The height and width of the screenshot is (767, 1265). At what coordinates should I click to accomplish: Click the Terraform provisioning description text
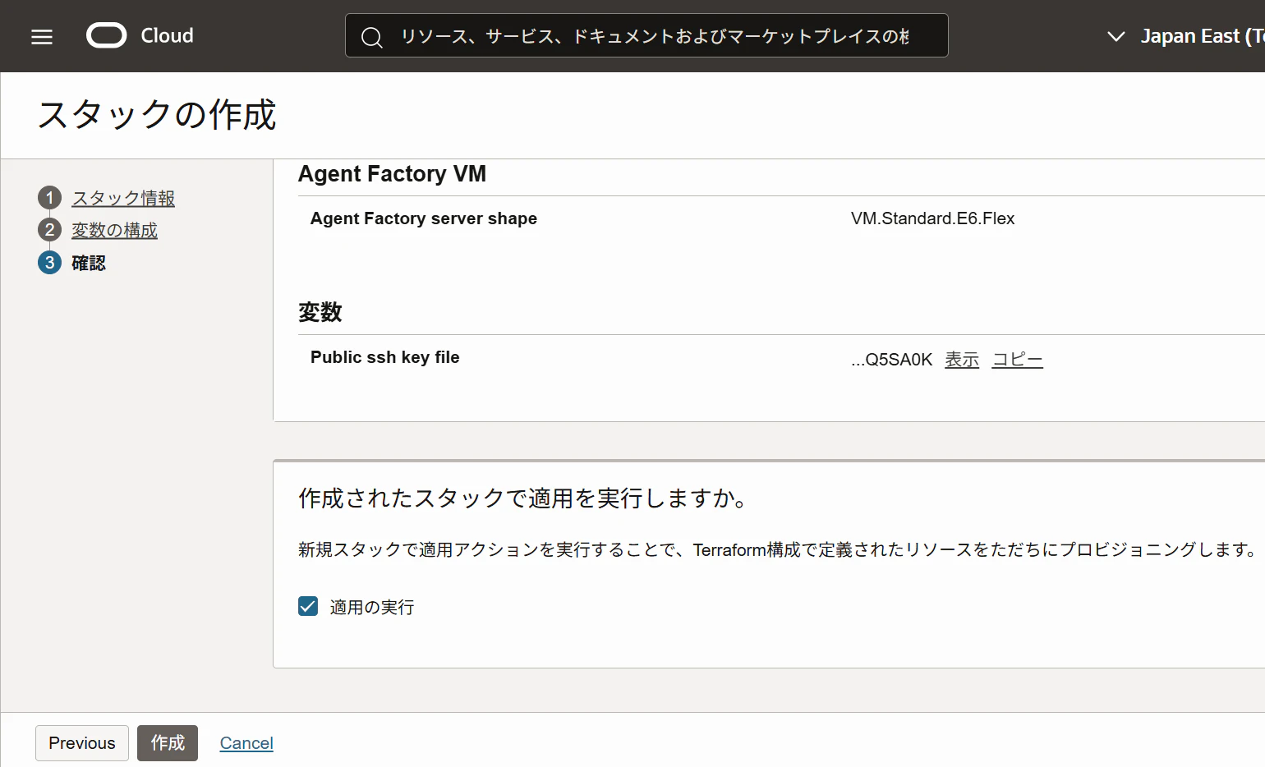[777, 549]
